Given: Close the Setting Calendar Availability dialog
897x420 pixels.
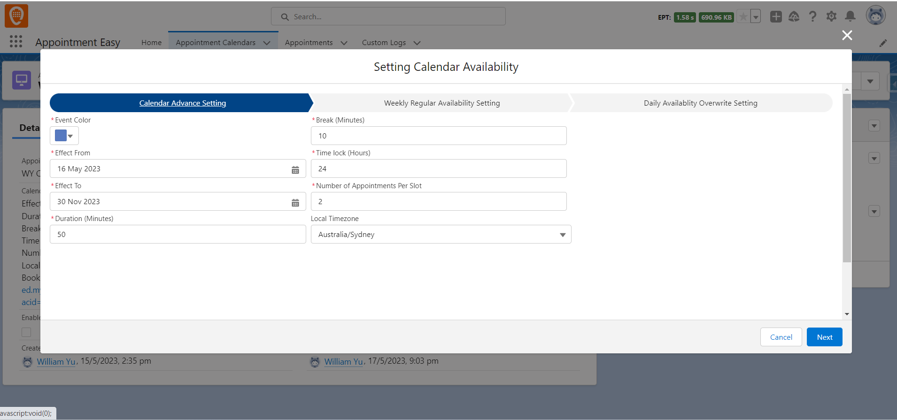Looking at the screenshot, I should [x=847, y=35].
